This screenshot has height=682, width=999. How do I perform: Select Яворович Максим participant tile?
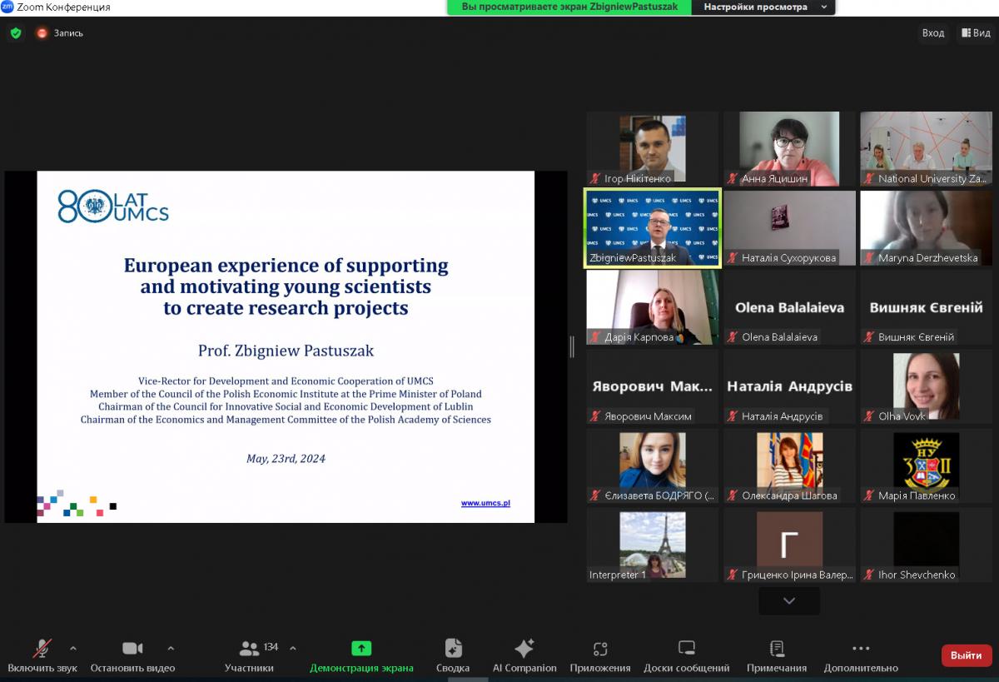pos(652,386)
